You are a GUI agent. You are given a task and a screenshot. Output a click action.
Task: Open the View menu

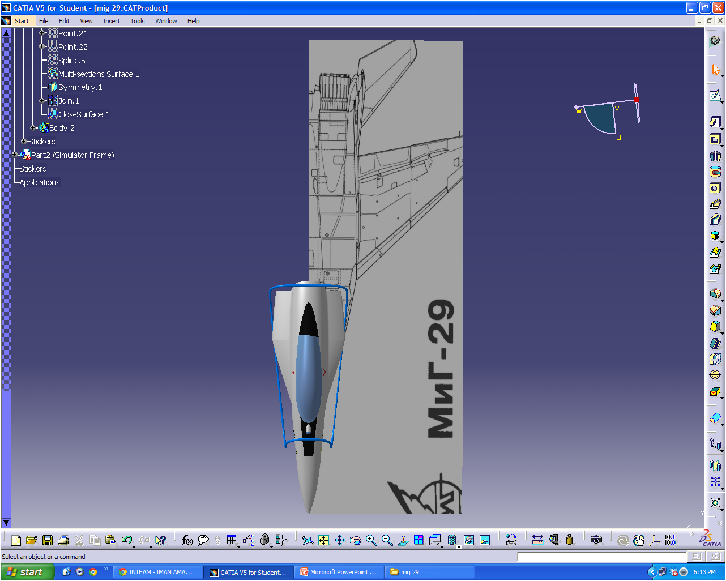point(86,21)
